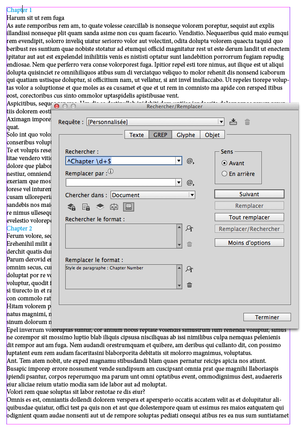Click the Remplacer button
Viewport: 304px width, 430px height.
tap(249, 206)
